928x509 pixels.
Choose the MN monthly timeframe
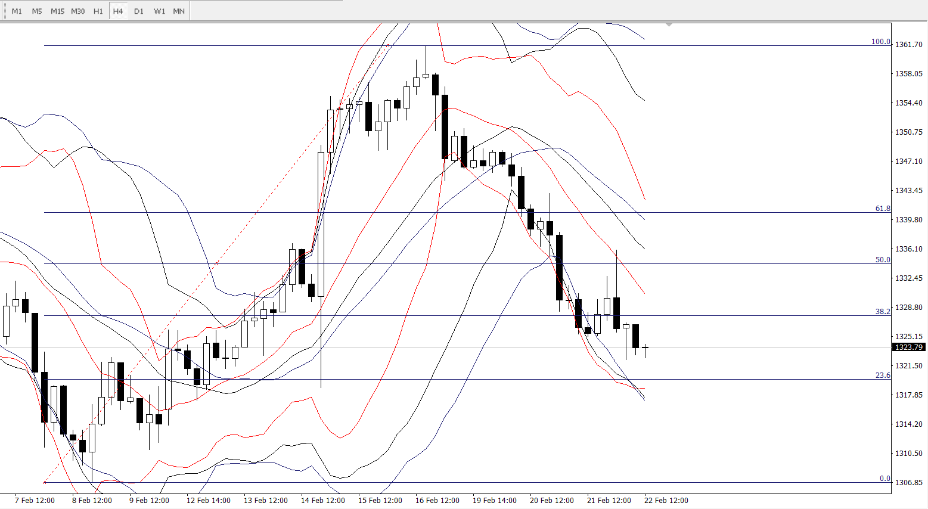pos(179,11)
